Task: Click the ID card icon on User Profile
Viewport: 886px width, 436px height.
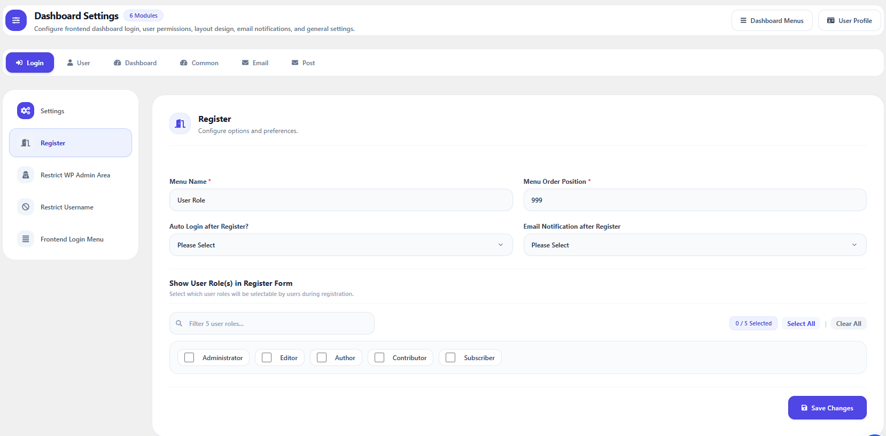Action: (831, 20)
